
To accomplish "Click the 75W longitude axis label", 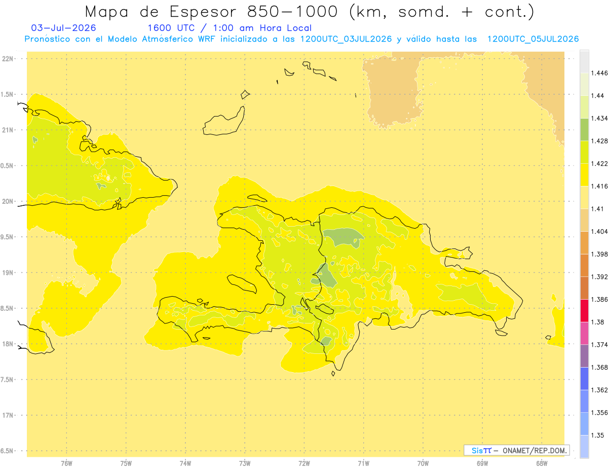I will click(126, 463).
